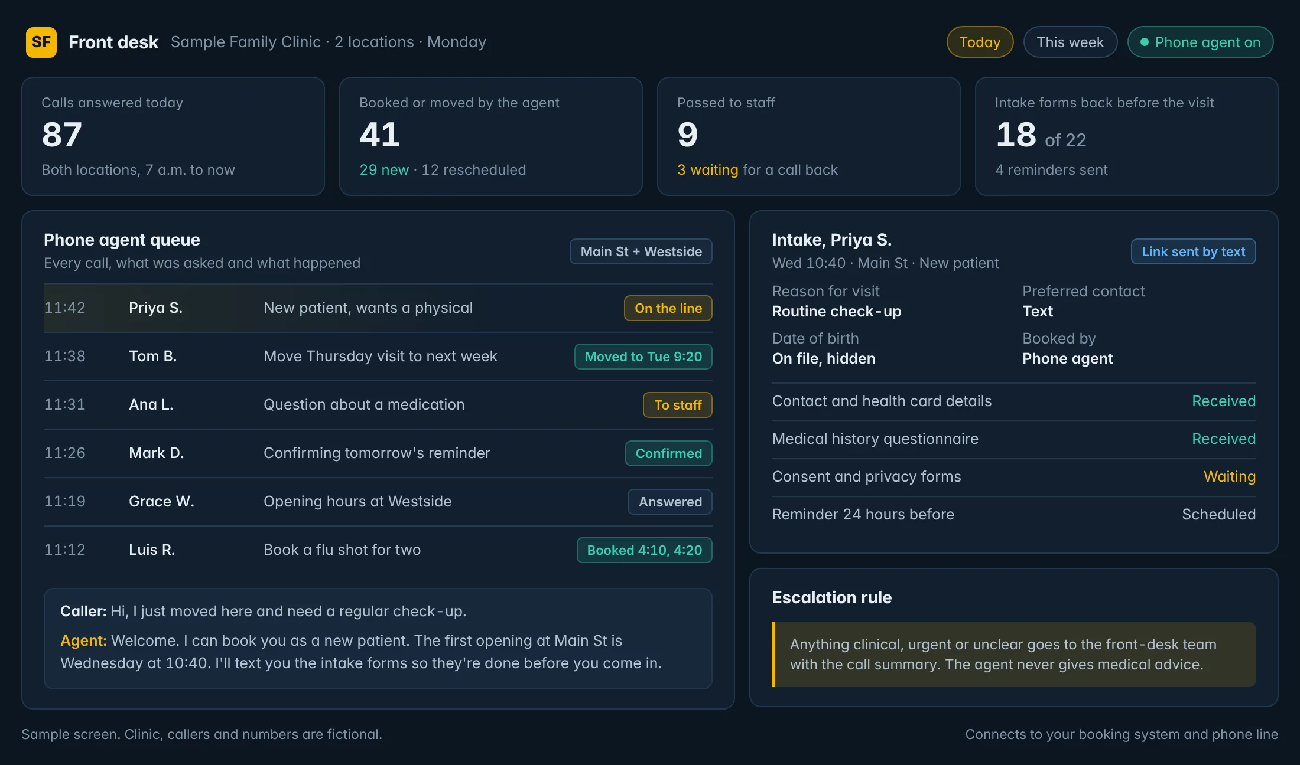Click the On the line status badge

tap(668, 308)
